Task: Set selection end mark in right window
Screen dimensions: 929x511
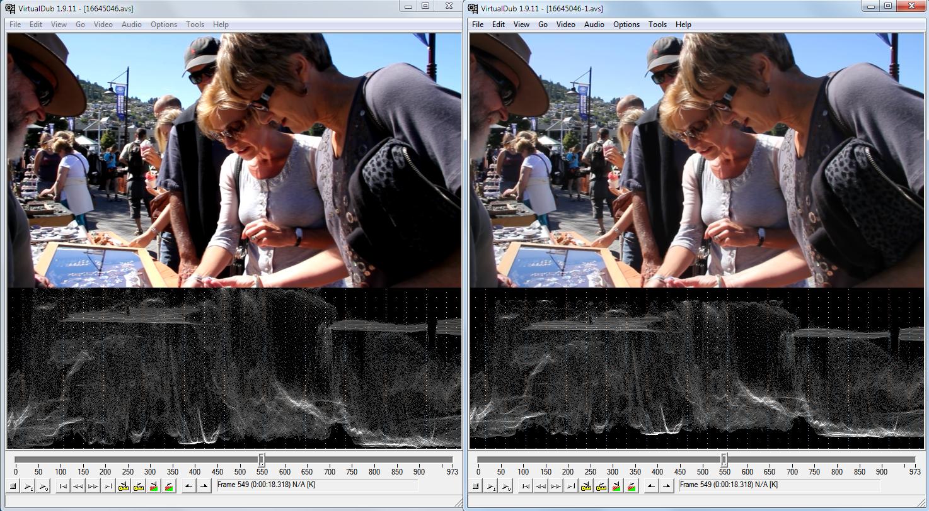Action: point(666,486)
